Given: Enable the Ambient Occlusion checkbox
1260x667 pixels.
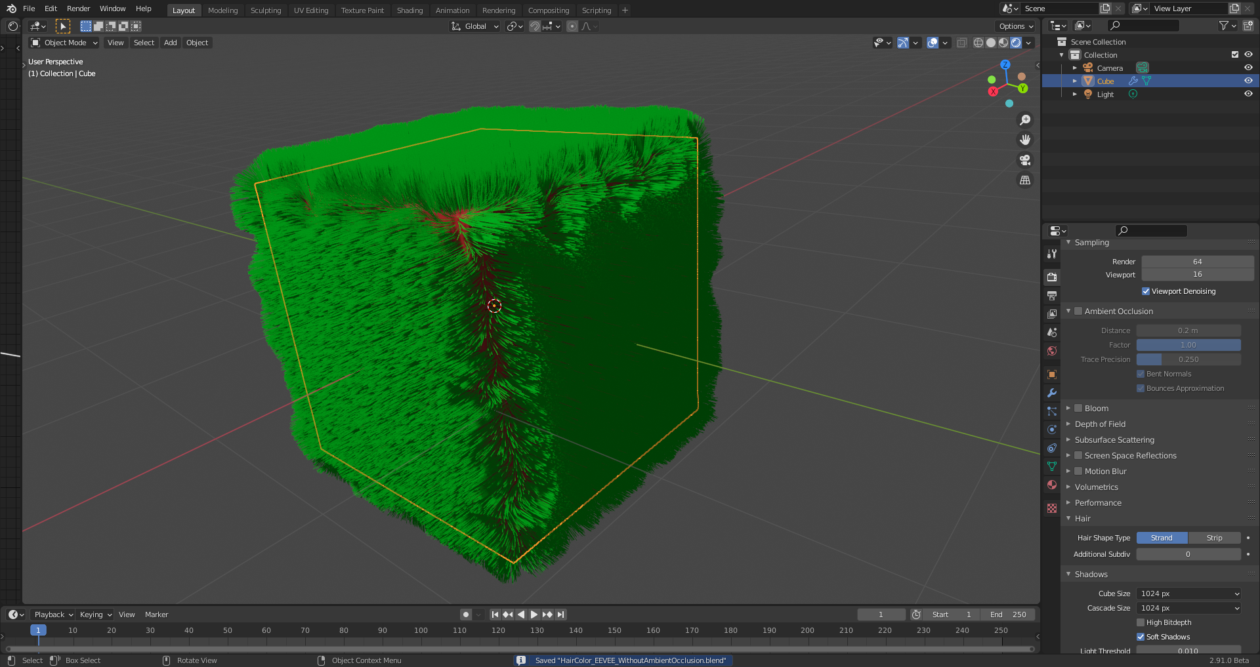Looking at the screenshot, I should [x=1078, y=311].
